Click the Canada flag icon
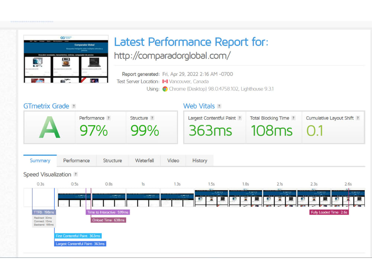The height and width of the screenshot is (279, 372). pos(165,81)
